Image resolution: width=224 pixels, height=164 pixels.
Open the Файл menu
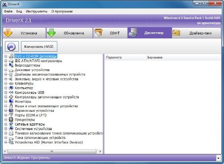(8, 11)
